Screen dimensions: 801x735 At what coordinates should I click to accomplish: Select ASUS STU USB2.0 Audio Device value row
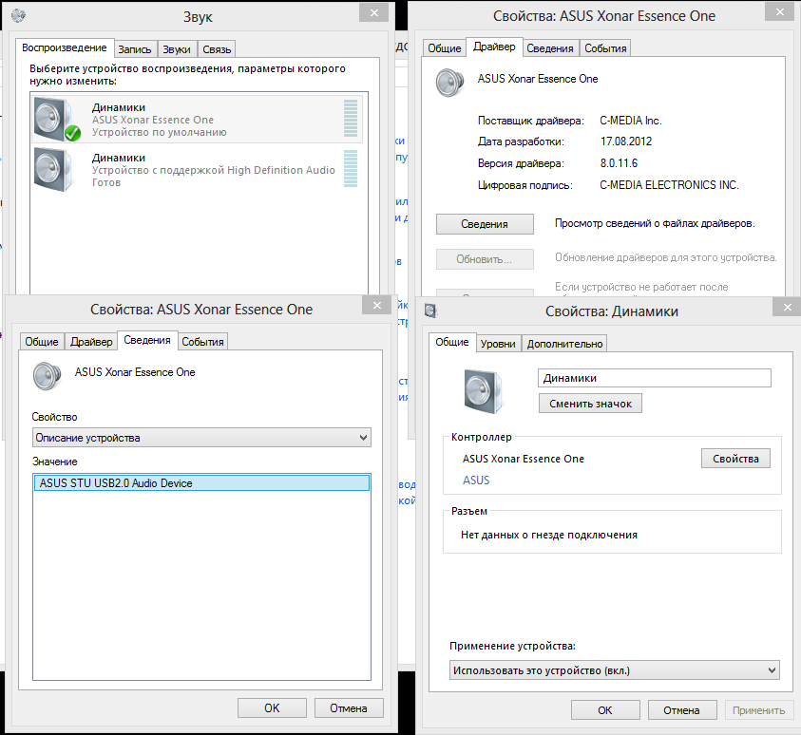201,482
